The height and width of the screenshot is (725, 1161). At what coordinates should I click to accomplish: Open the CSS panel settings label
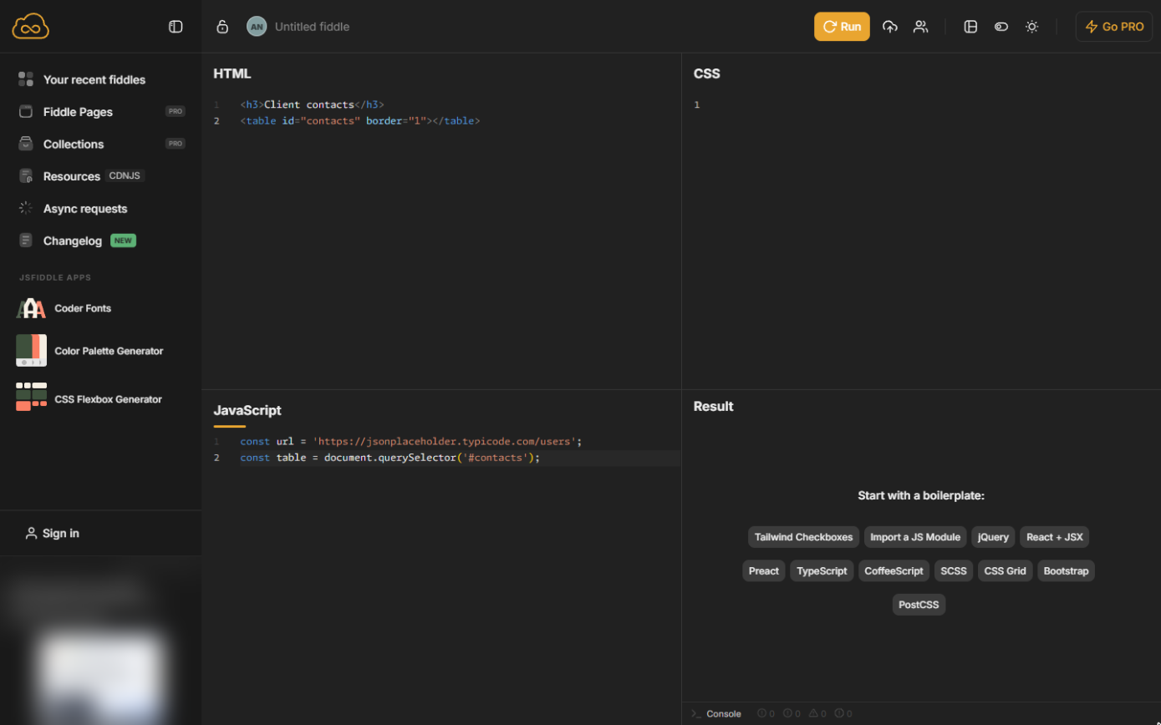click(x=707, y=74)
